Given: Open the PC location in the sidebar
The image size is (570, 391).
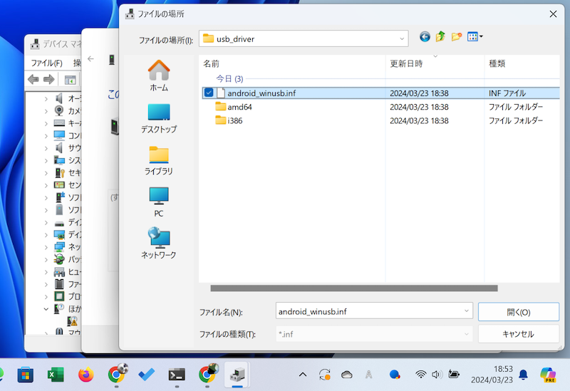Looking at the screenshot, I should 159,202.
